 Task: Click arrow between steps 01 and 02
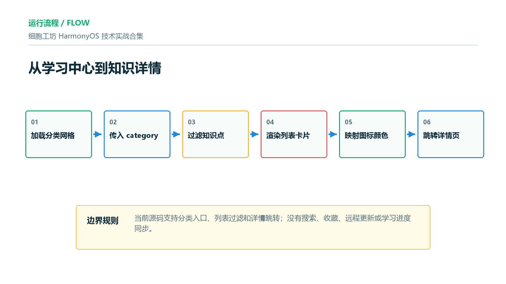(x=98, y=134)
